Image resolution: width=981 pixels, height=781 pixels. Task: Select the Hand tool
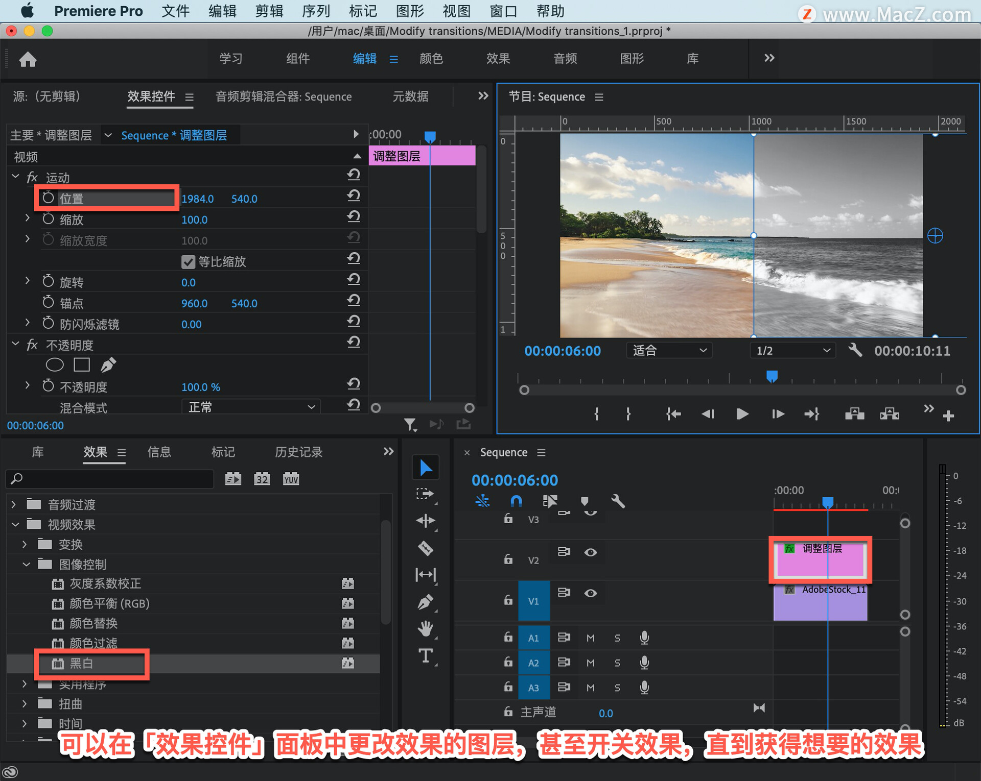tap(426, 628)
